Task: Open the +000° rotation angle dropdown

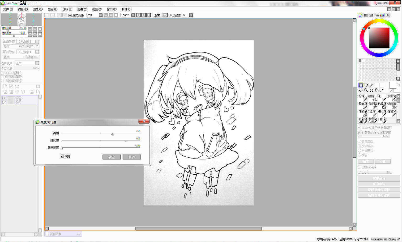Action: [133, 15]
